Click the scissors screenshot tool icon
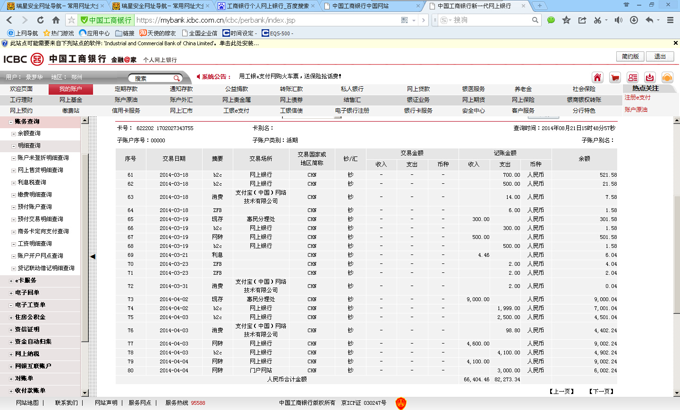 pyautogui.click(x=597, y=20)
